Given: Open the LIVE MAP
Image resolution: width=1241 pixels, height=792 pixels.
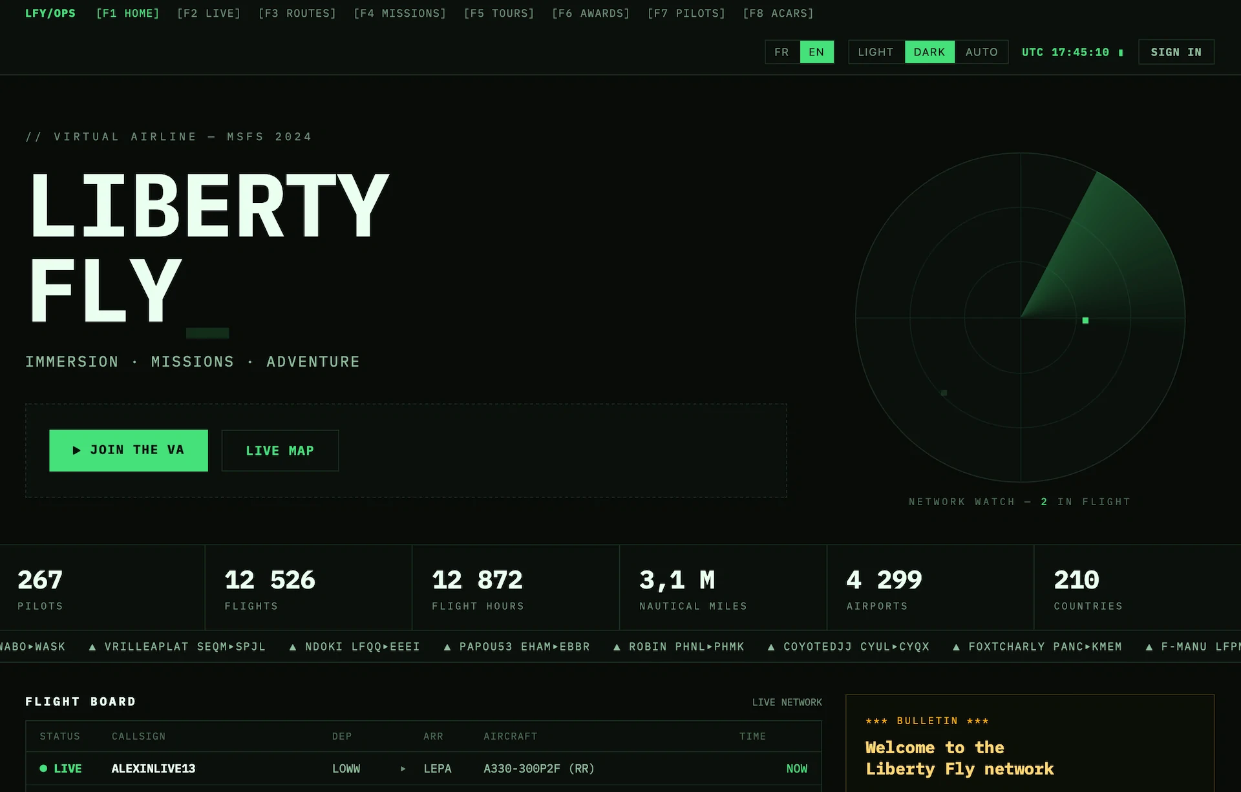Looking at the screenshot, I should pos(280,450).
